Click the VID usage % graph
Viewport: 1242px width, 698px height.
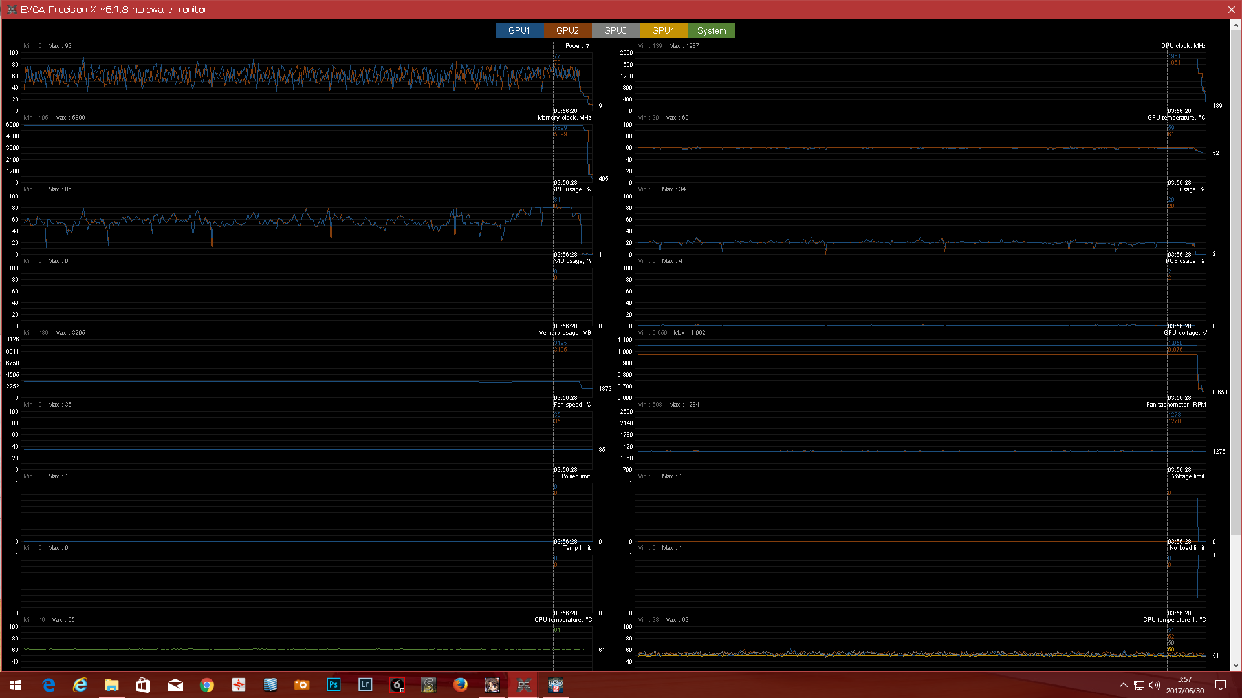[x=307, y=297]
